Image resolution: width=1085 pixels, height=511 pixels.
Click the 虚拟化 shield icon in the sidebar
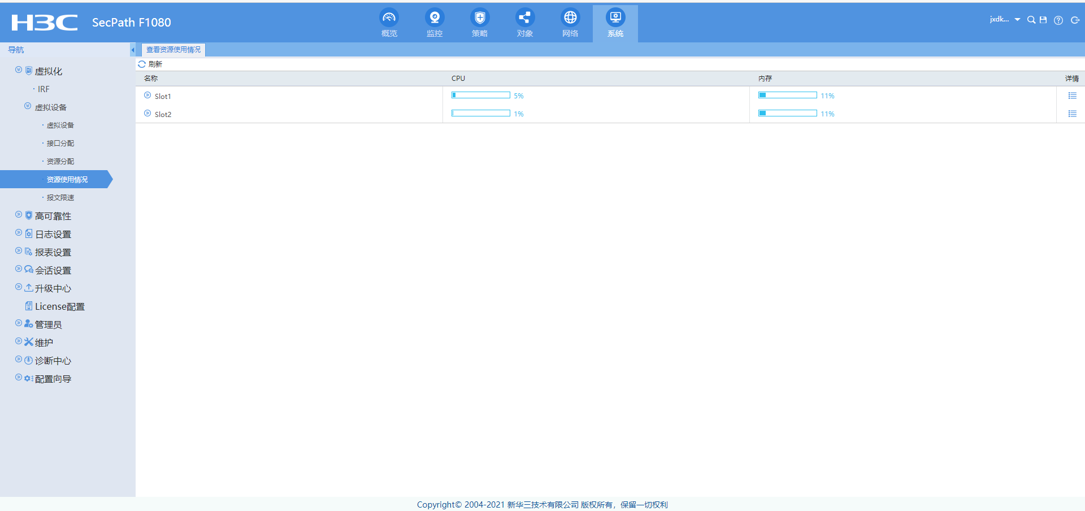(29, 71)
